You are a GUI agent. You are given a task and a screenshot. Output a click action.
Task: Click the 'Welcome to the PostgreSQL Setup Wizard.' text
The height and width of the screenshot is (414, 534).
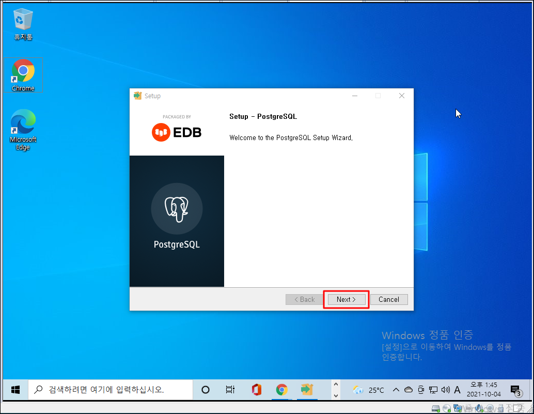tap(291, 137)
